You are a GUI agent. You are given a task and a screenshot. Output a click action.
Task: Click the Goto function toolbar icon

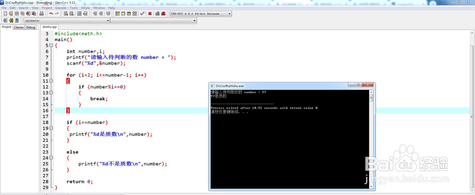click(79, 14)
